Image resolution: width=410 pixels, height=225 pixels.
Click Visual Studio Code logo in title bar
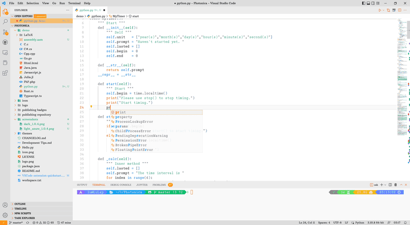[x=4, y=3]
